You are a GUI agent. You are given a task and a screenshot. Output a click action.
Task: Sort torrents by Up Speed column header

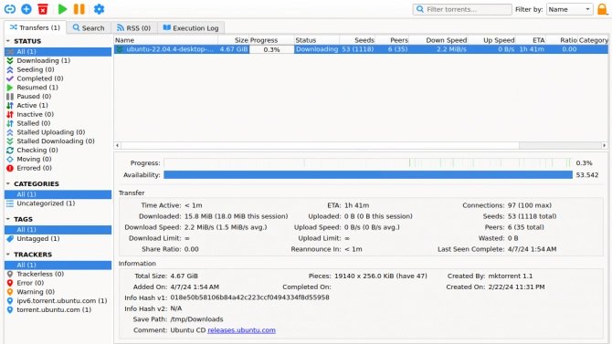pyautogui.click(x=491, y=40)
